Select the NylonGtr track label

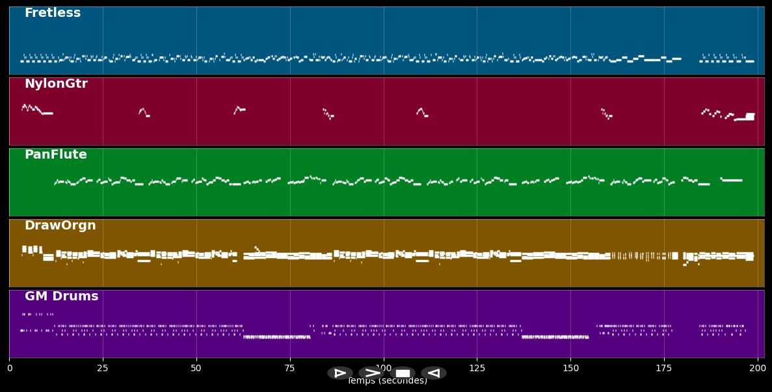[x=56, y=84]
